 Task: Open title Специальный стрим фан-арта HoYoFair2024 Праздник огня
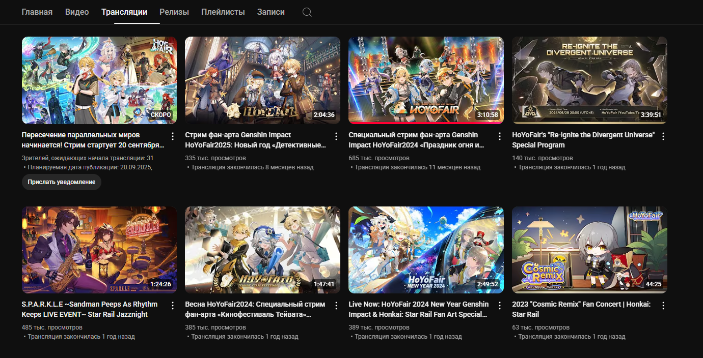pyautogui.click(x=417, y=140)
